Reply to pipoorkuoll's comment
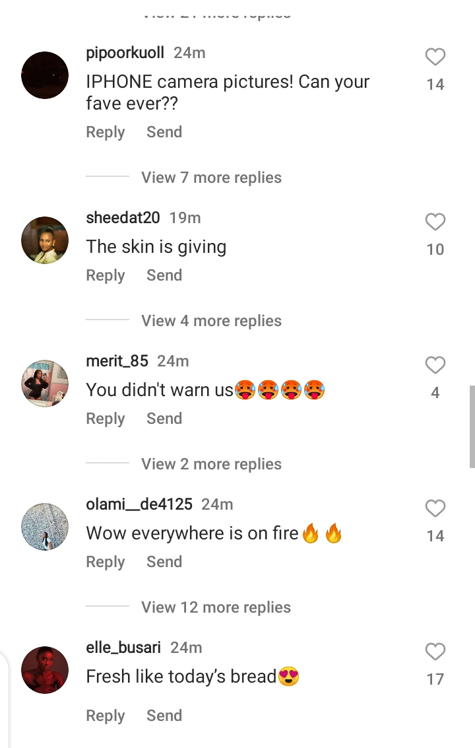Viewport: 475px width, 748px height. [x=106, y=132]
